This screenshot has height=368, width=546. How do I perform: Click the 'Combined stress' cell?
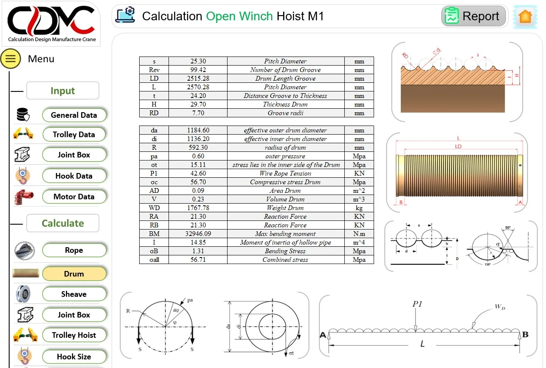coord(286,260)
